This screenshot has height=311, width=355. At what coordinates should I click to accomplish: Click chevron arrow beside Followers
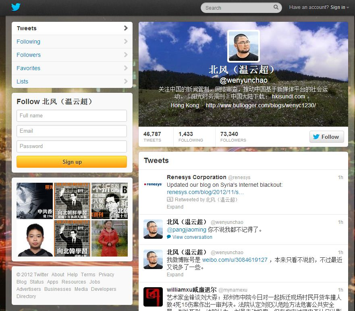(126, 54)
